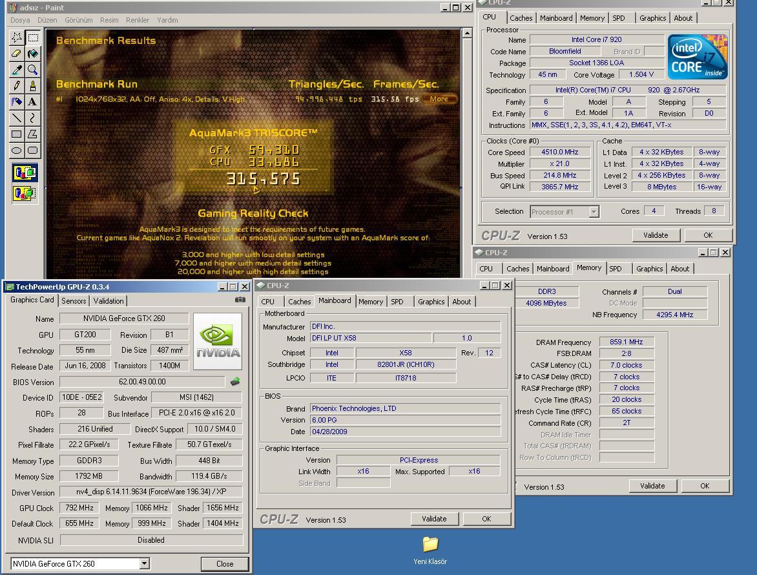Screen dimensions: 757x575
Task: Click the DRAM Frequency 859.1 MHz field
Action: pyautogui.click(x=626, y=342)
